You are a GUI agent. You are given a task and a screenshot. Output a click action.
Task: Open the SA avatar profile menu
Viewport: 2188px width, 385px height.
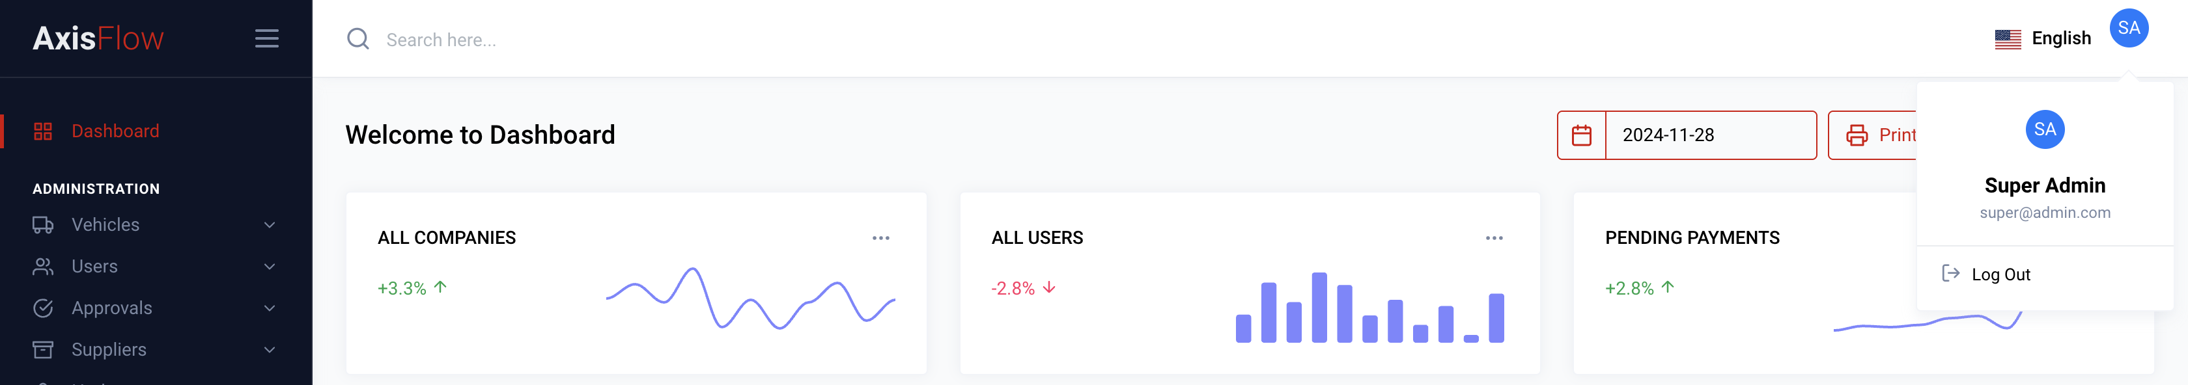(2129, 28)
